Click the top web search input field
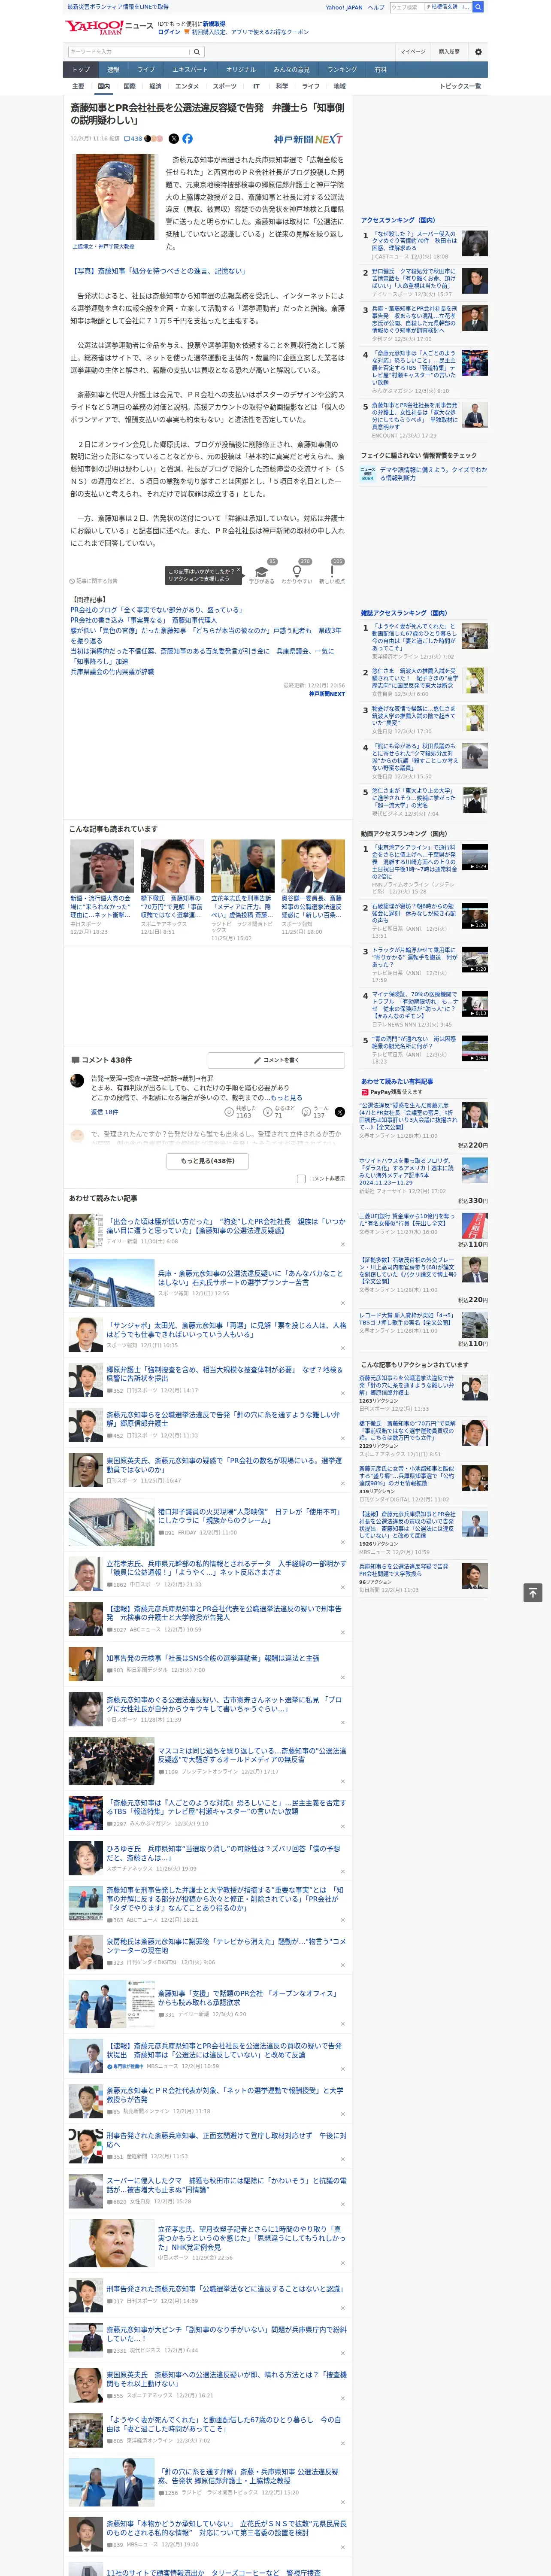The image size is (551, 2576). pyautogui.click(x=406, y=7)
